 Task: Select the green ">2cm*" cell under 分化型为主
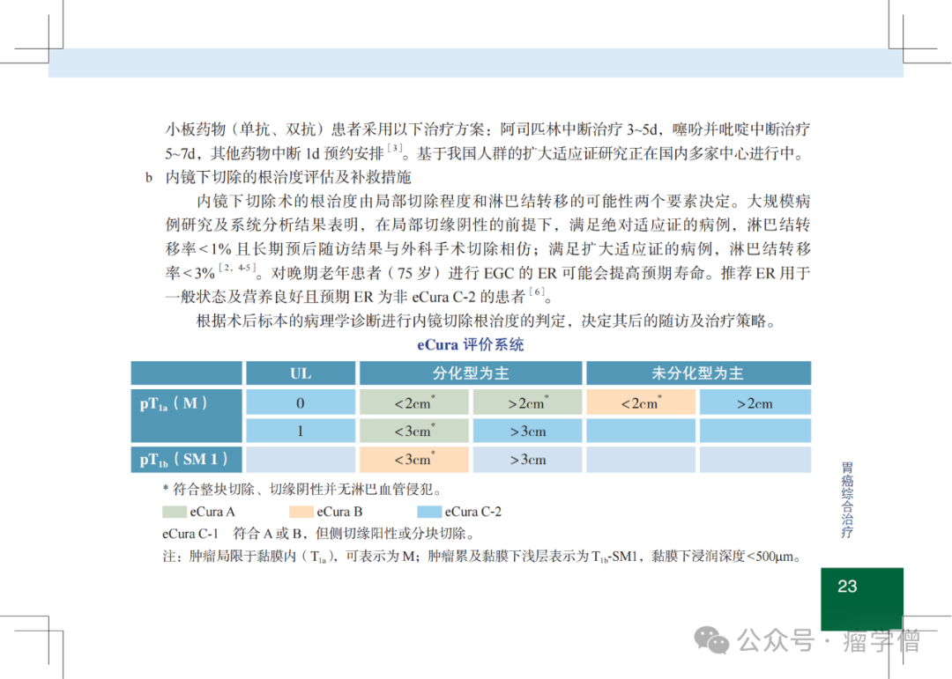pyautogui.click(x=527, y=402)
